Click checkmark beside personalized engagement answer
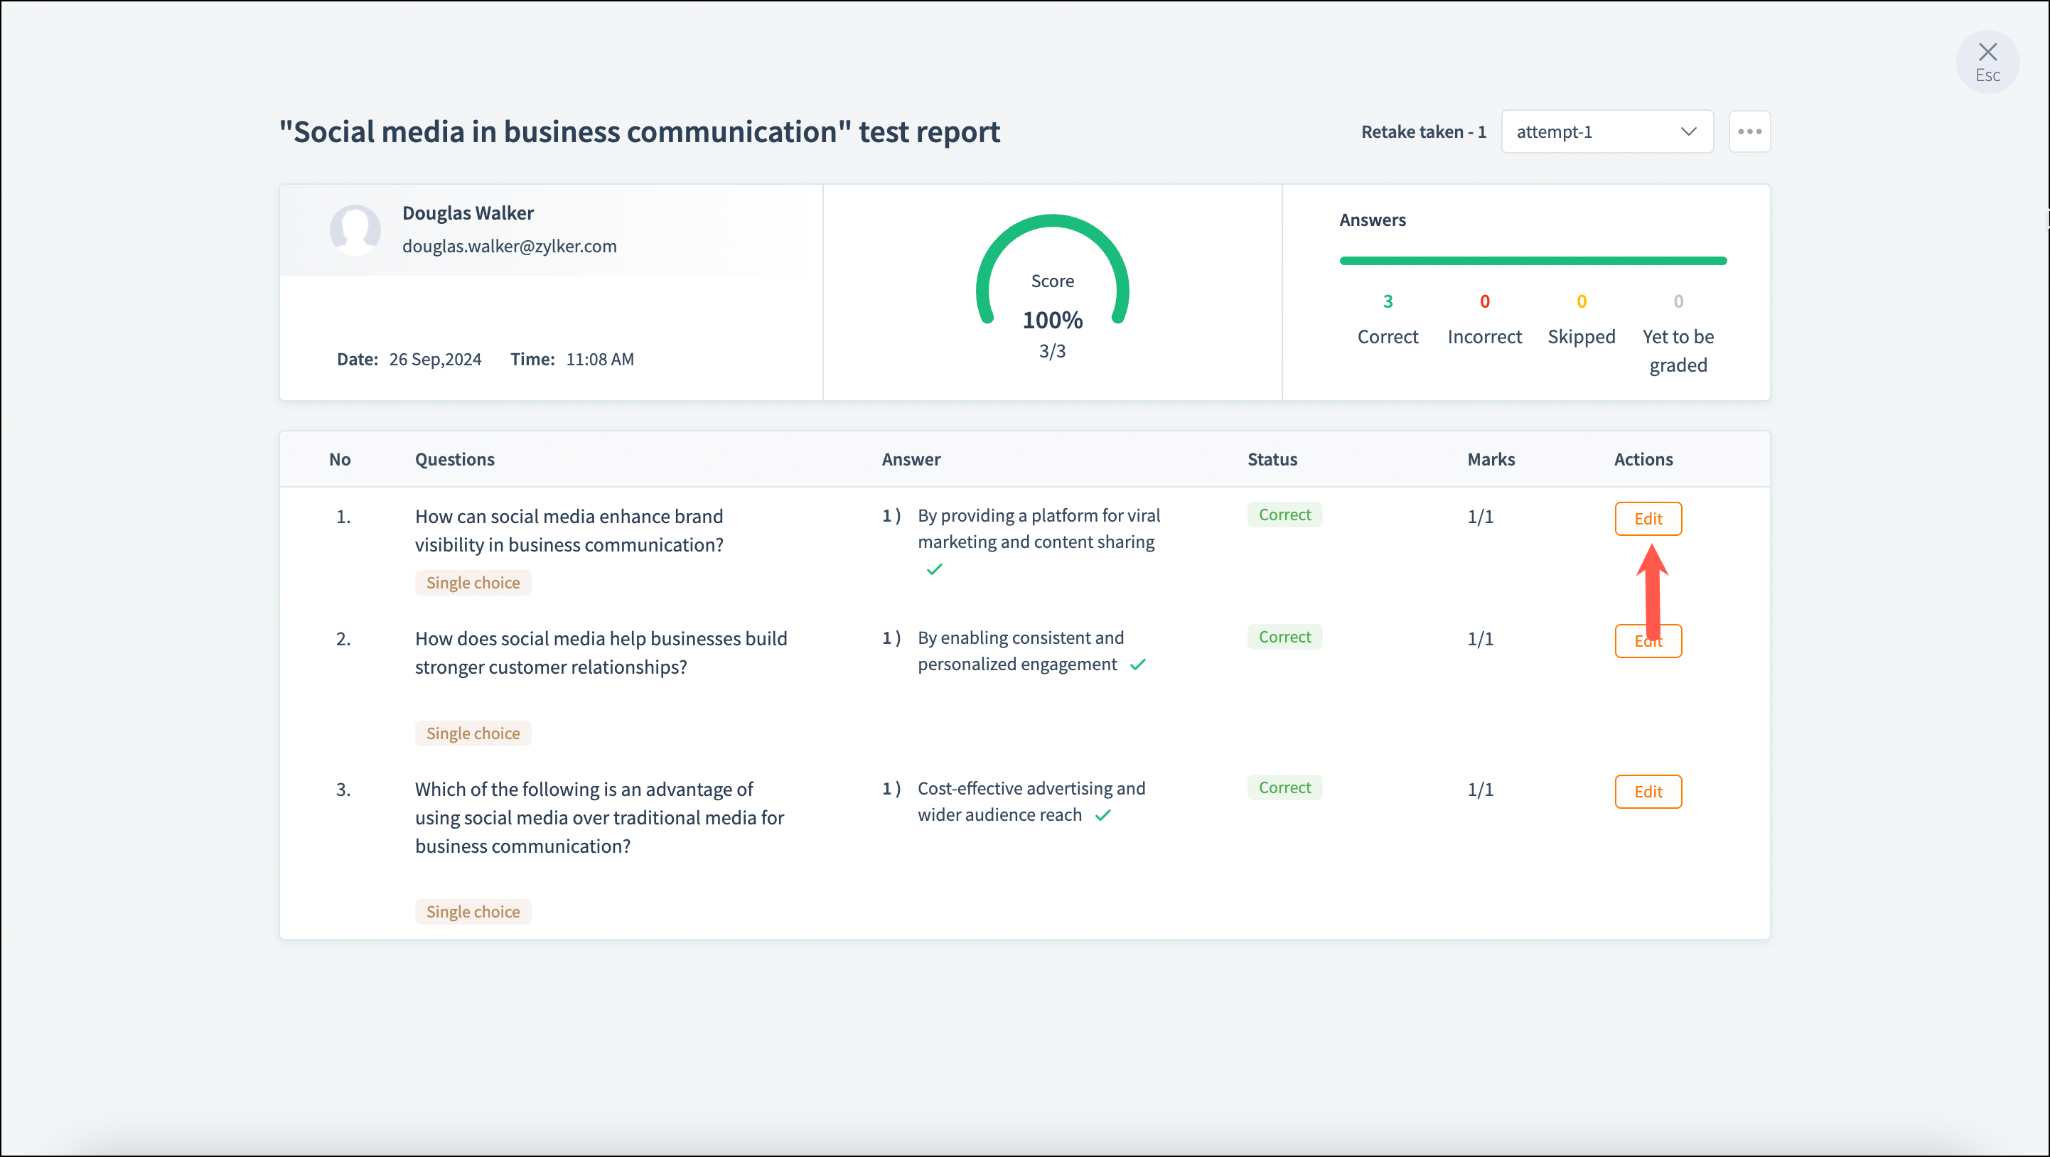The width and height of the screenshot is (2050, 1157). pyautogui.click(x=1138, y=664)
